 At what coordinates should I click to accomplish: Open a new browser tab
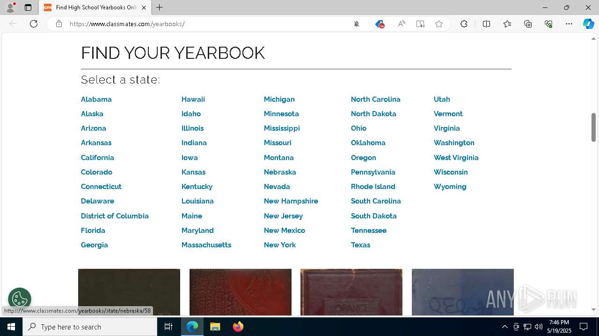tap(160, 7)
